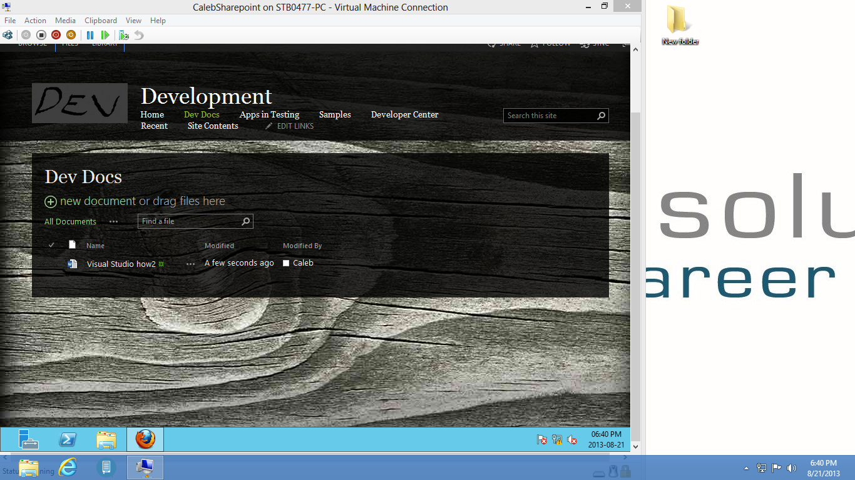Open the Site Contents link
855x480 pixels.
[213, 126]
